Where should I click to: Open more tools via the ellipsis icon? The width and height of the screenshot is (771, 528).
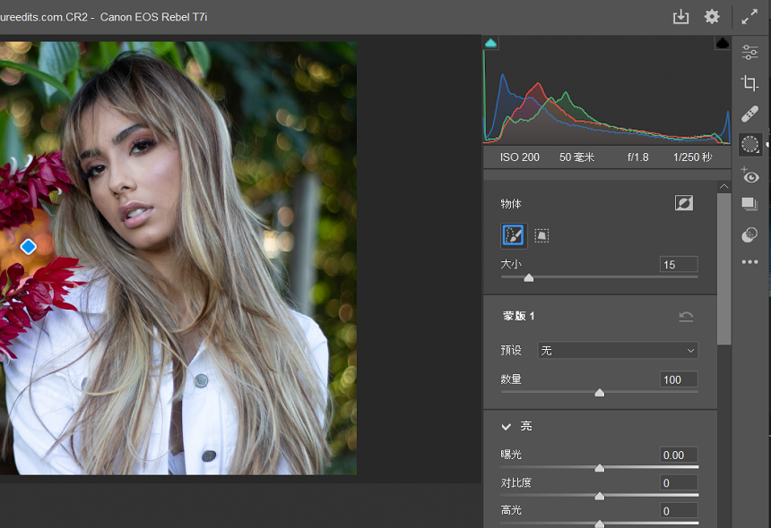tap(750, 261)
